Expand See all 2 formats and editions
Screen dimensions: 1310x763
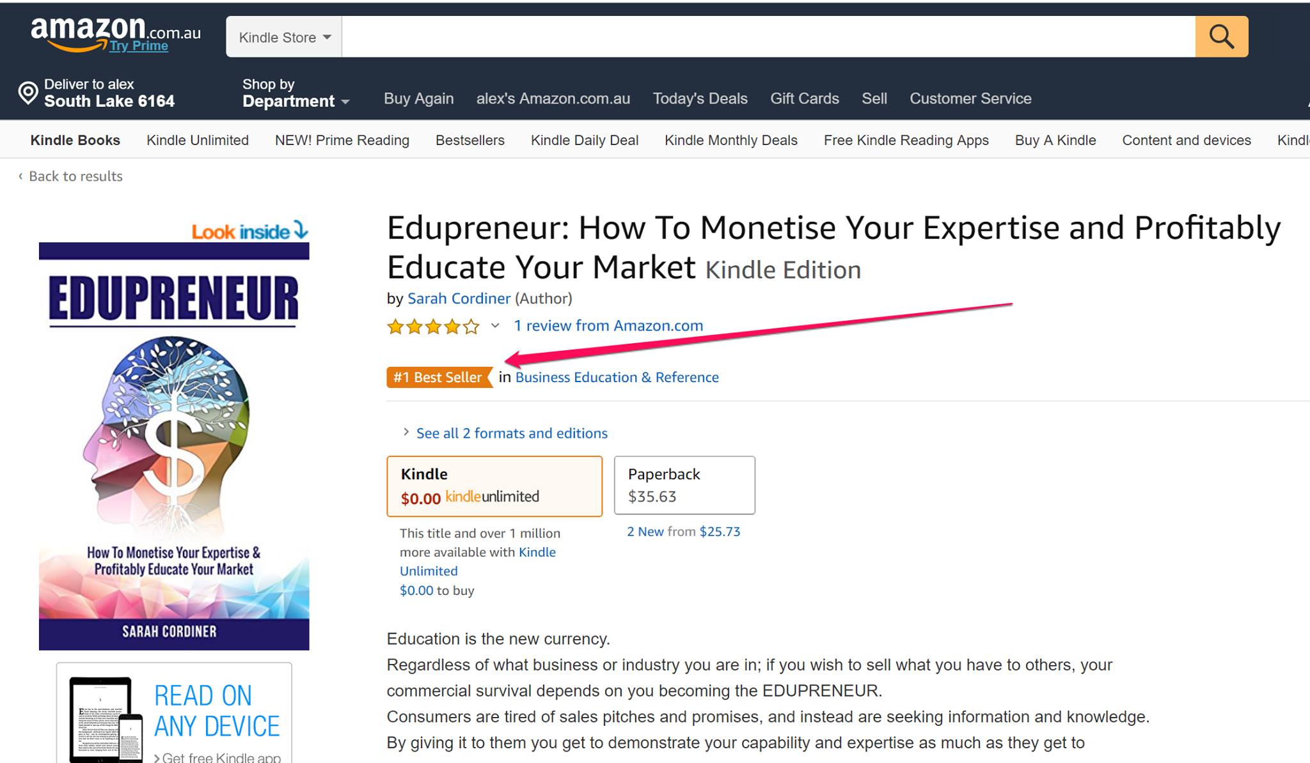tap(511, 433)
